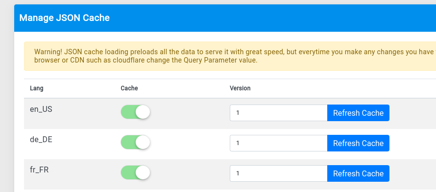
Task: Select the fr_FR language label
Action: tap(39, 170)
